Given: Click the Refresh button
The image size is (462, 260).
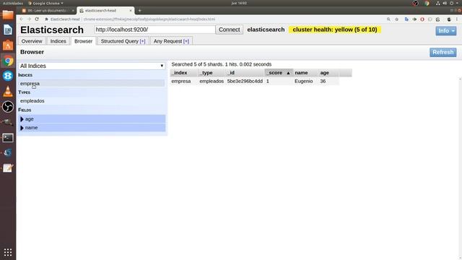Looking at the screenshot, I should pyautogui.click(x=443, y=52).
